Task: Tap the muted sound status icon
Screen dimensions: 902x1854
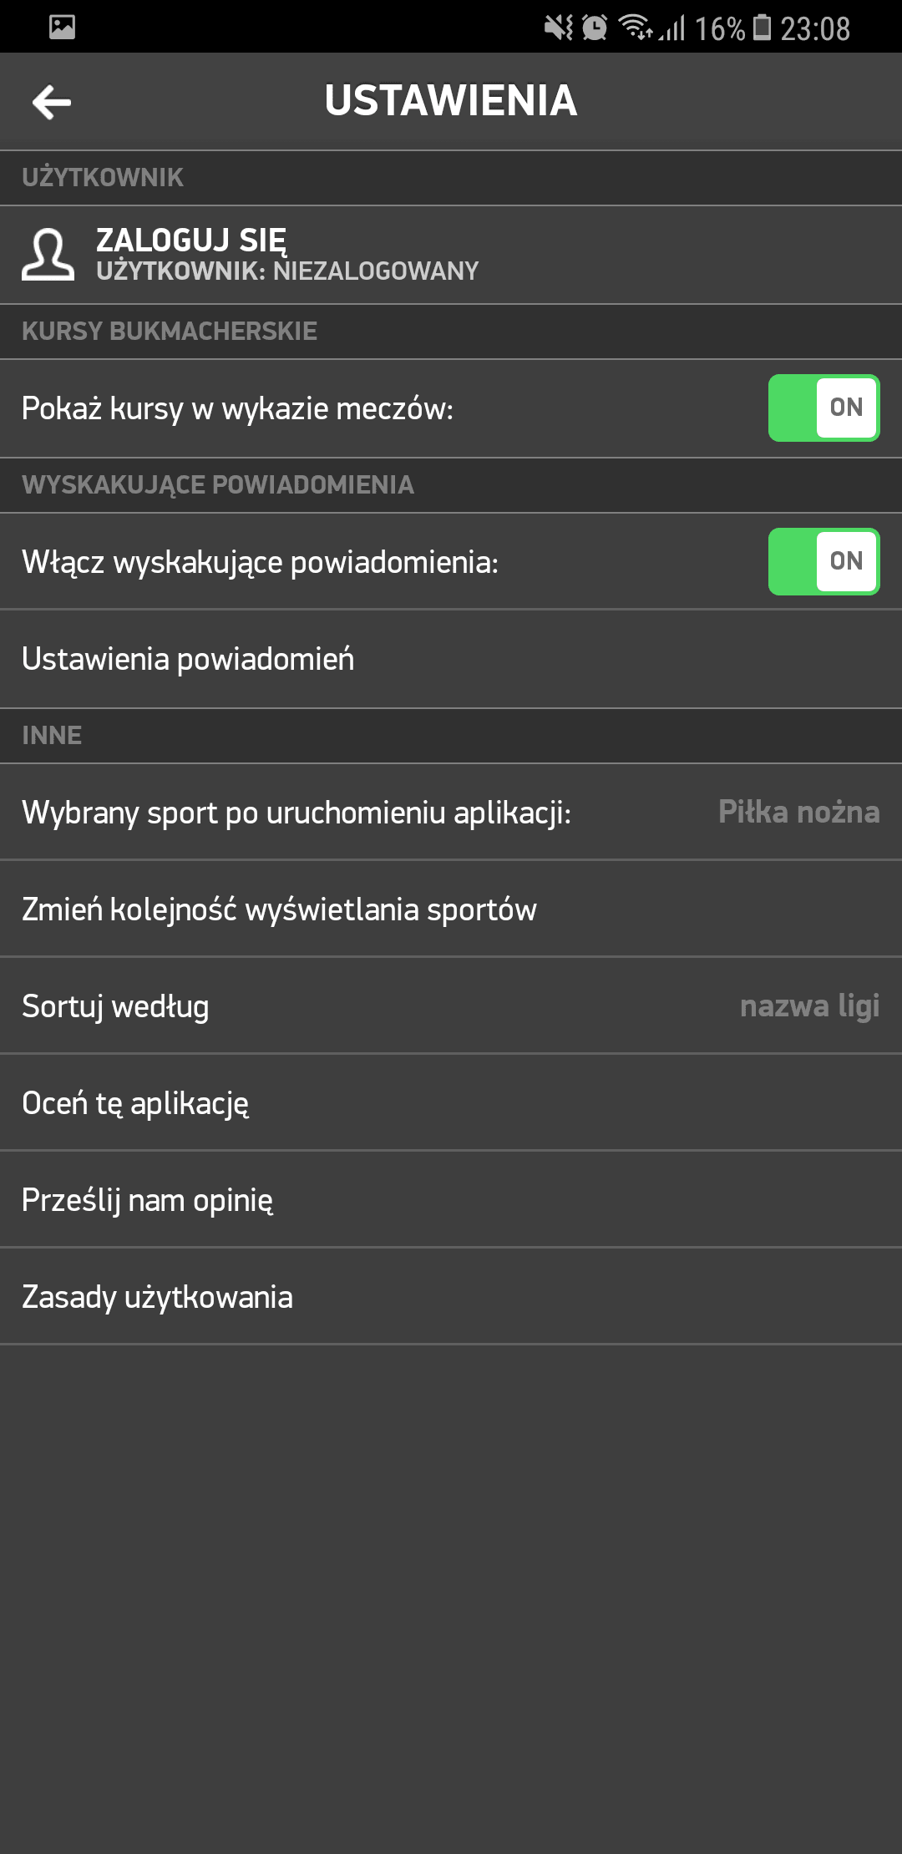Action: [x=558, y=28]
